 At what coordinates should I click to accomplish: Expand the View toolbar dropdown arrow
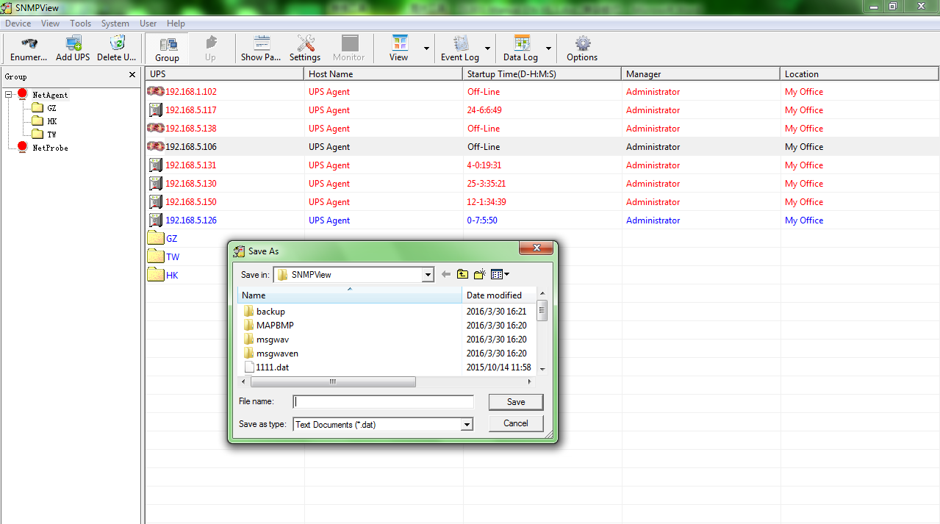pyautogui.click(x=426, y=49)
